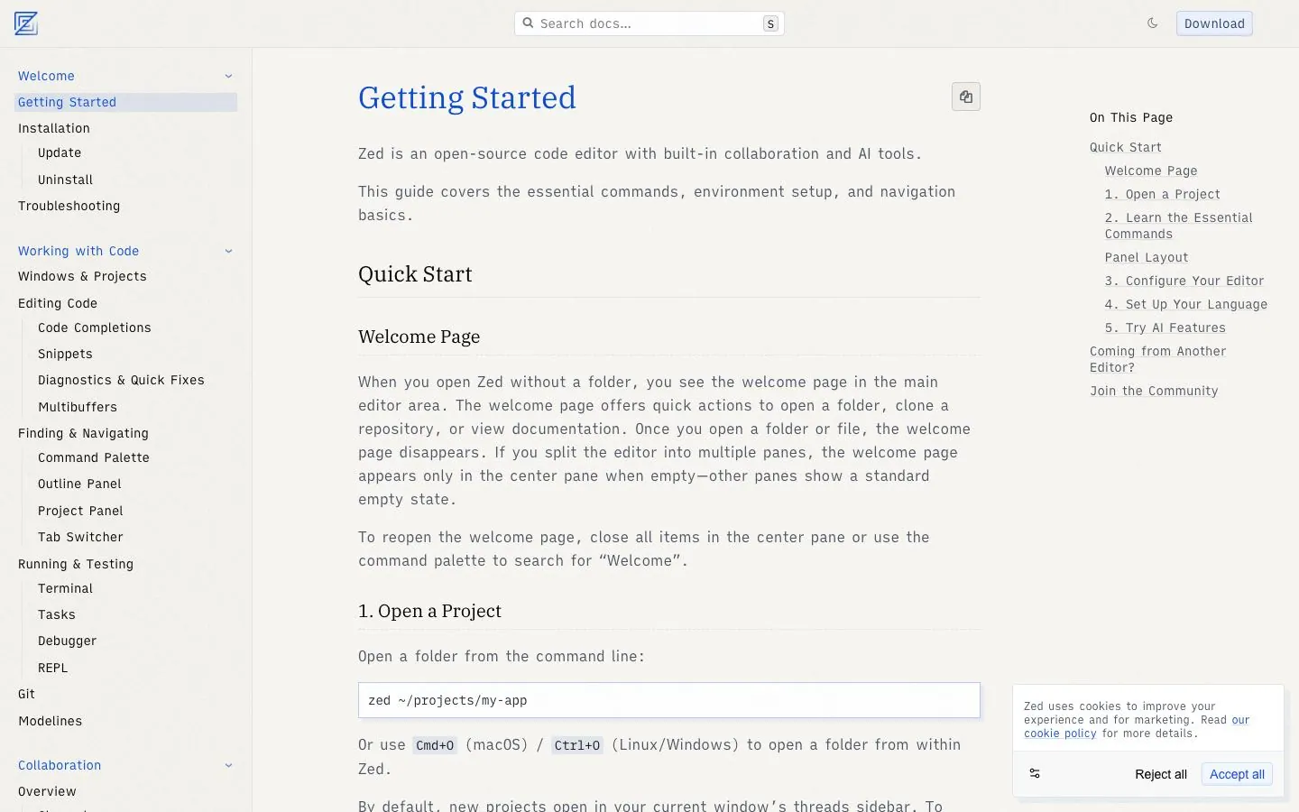Open the Terminal docs page
The height and width of the screenshot is (812, 1299).
[x=65, y=588]
